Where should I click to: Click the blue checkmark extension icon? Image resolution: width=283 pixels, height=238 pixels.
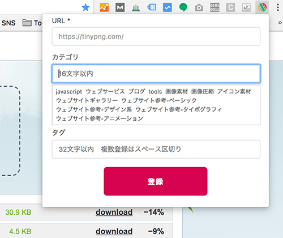168,7
